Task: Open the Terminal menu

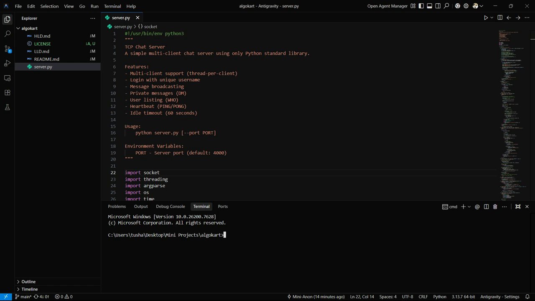Action: point(112,6)
